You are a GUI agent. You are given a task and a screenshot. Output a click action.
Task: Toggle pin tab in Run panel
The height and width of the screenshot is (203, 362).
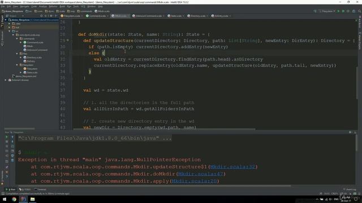point(7,167)
